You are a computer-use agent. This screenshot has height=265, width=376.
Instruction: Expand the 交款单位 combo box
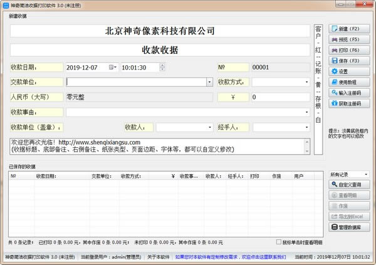click(209, 81)
